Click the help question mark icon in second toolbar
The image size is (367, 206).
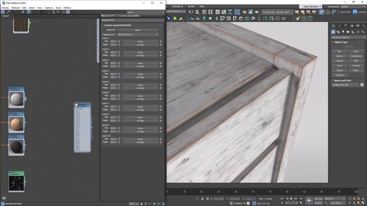[x=310, y=18]
